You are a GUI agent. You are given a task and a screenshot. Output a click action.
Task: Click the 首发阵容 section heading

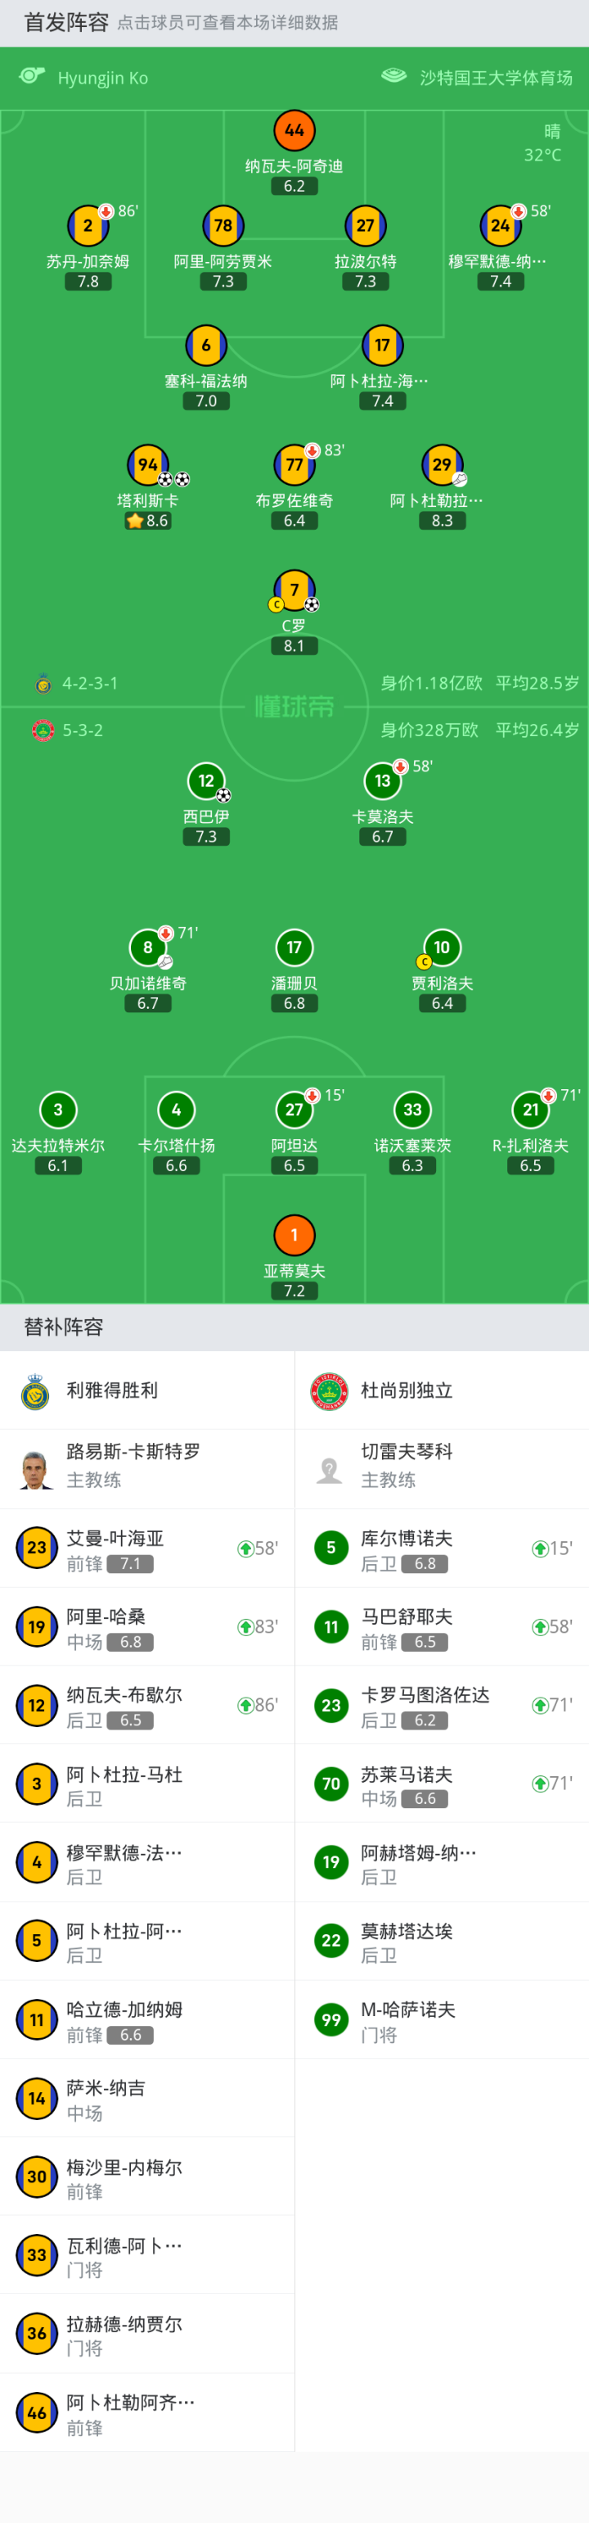pyautogui.click(x=66, y=23)
